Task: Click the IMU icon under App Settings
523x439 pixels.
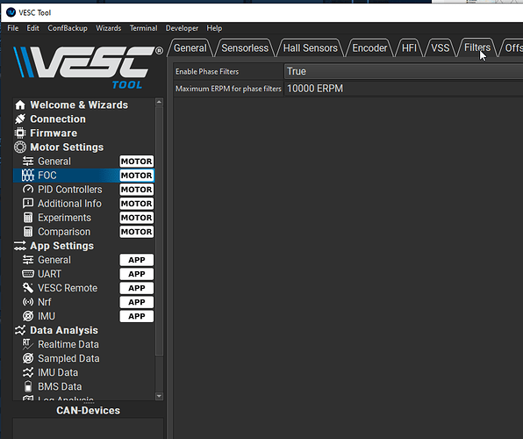Action: (28, 316)
